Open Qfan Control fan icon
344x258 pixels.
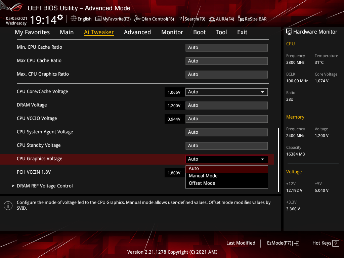coord(137,19)
